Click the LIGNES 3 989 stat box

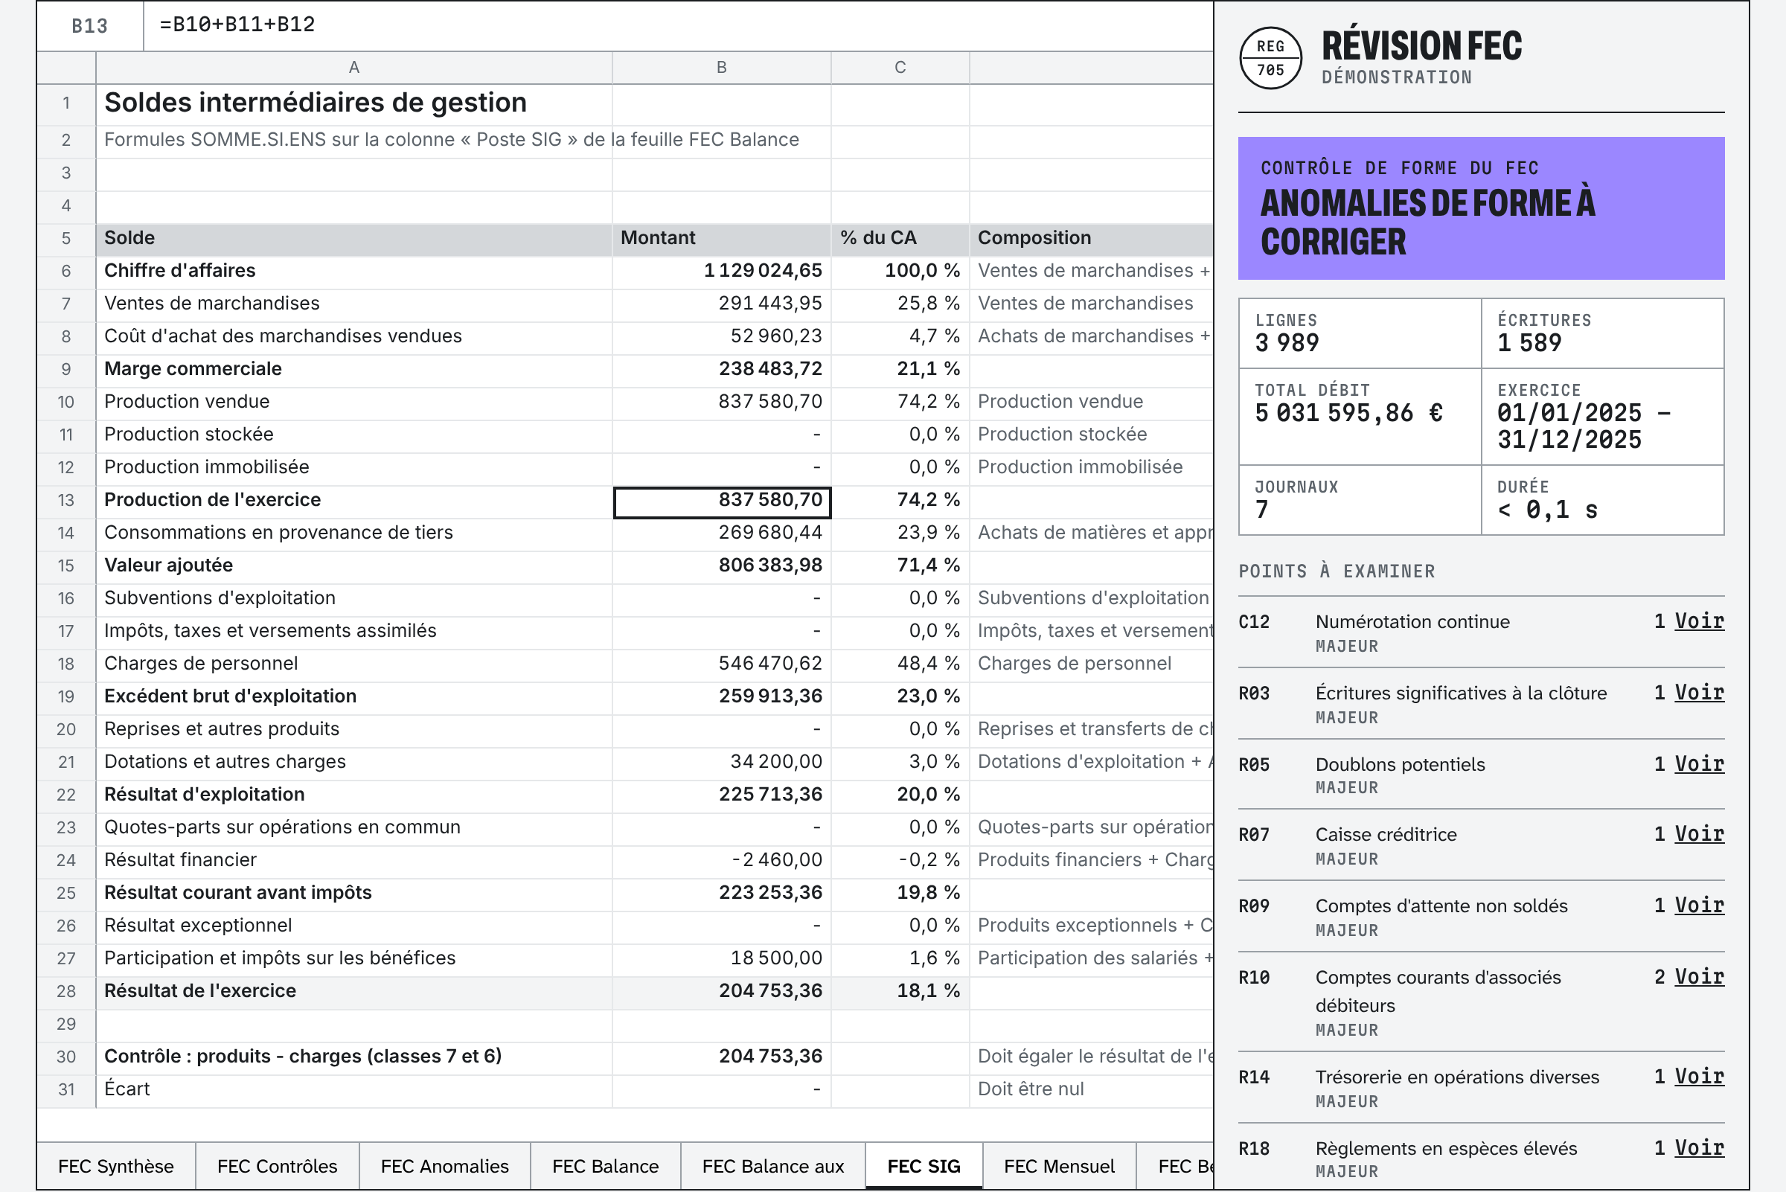[1360, 334]
